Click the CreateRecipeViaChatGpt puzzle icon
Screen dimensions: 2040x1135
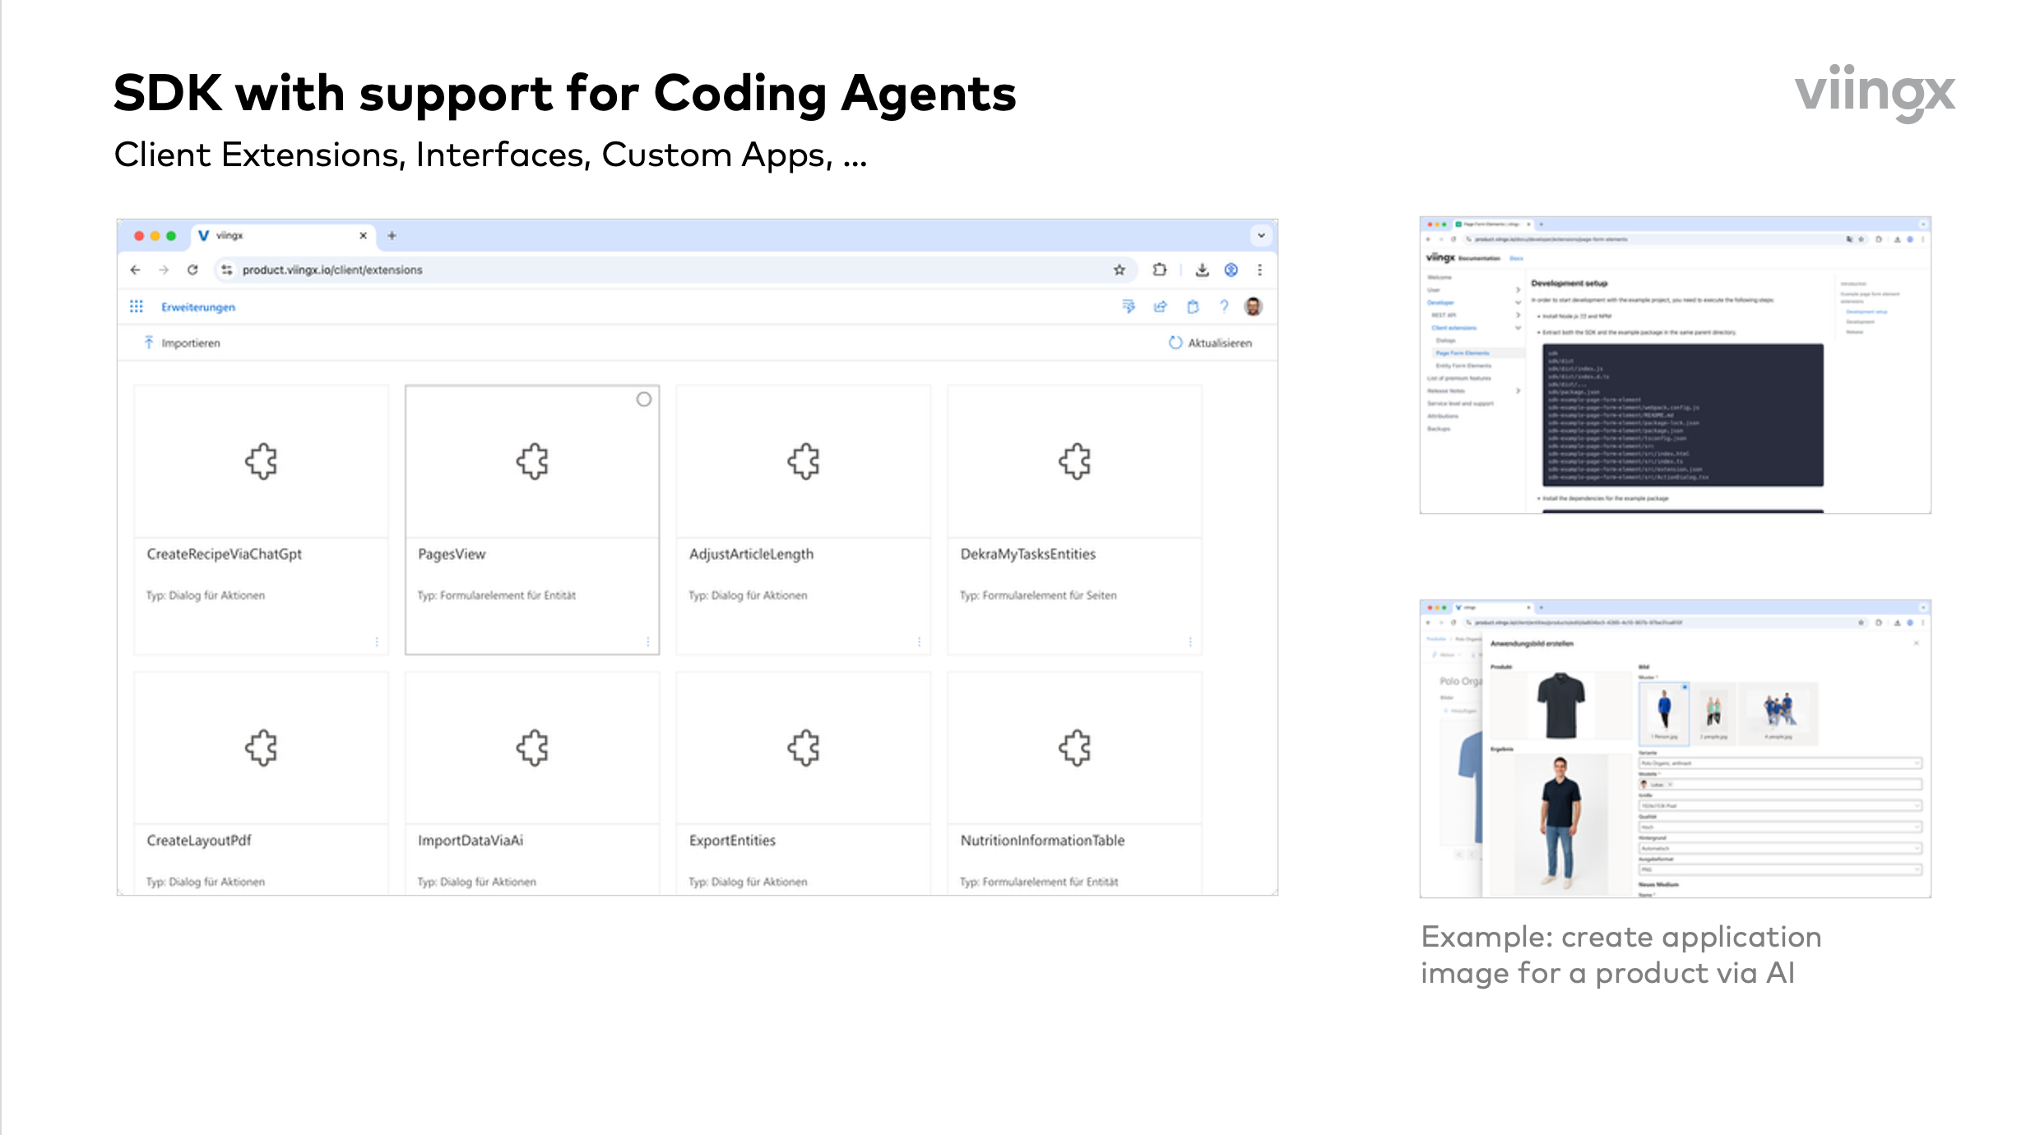(262, 461)
